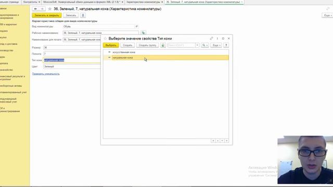The width and height of the screenshot is (333, 187).
Task: Jump to first list entry arrow in dialog
Action: [x=213, y=141]
